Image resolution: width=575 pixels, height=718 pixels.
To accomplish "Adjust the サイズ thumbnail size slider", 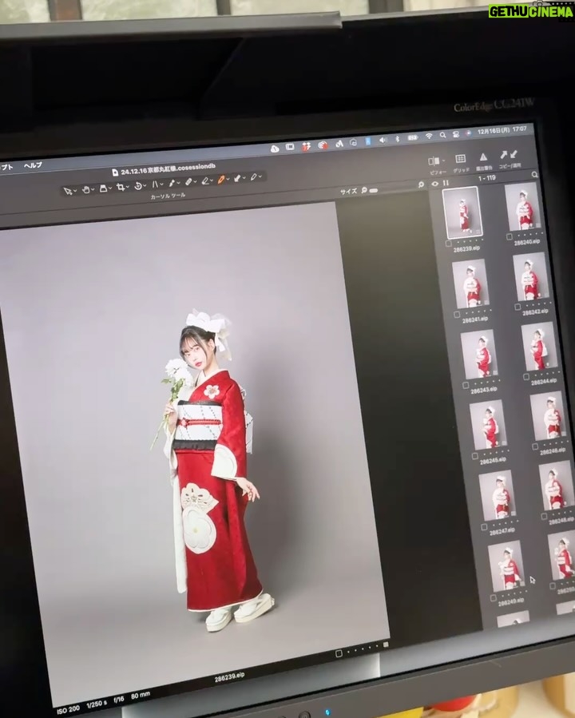I will click(373, 190).
